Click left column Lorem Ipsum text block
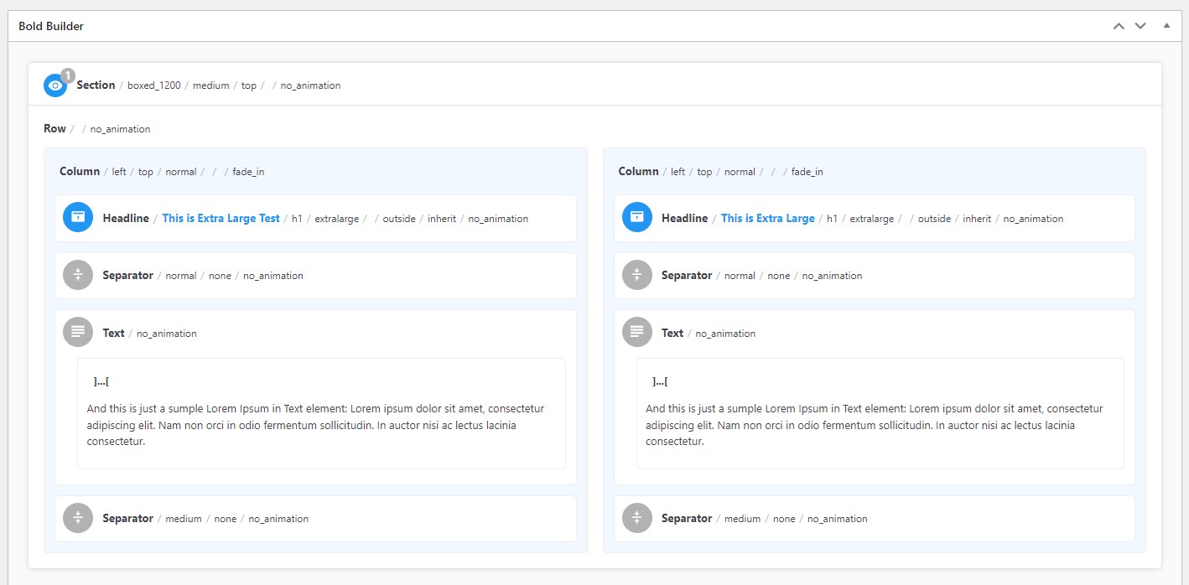The height and width of the screenshot is (585, 1189). 315,425
